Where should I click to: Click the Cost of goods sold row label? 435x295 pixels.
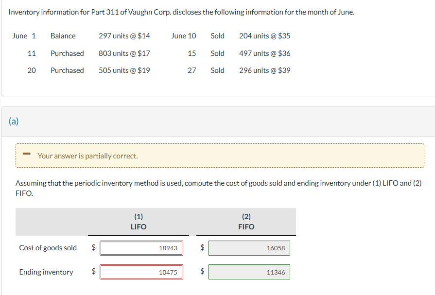pos(48,248)
